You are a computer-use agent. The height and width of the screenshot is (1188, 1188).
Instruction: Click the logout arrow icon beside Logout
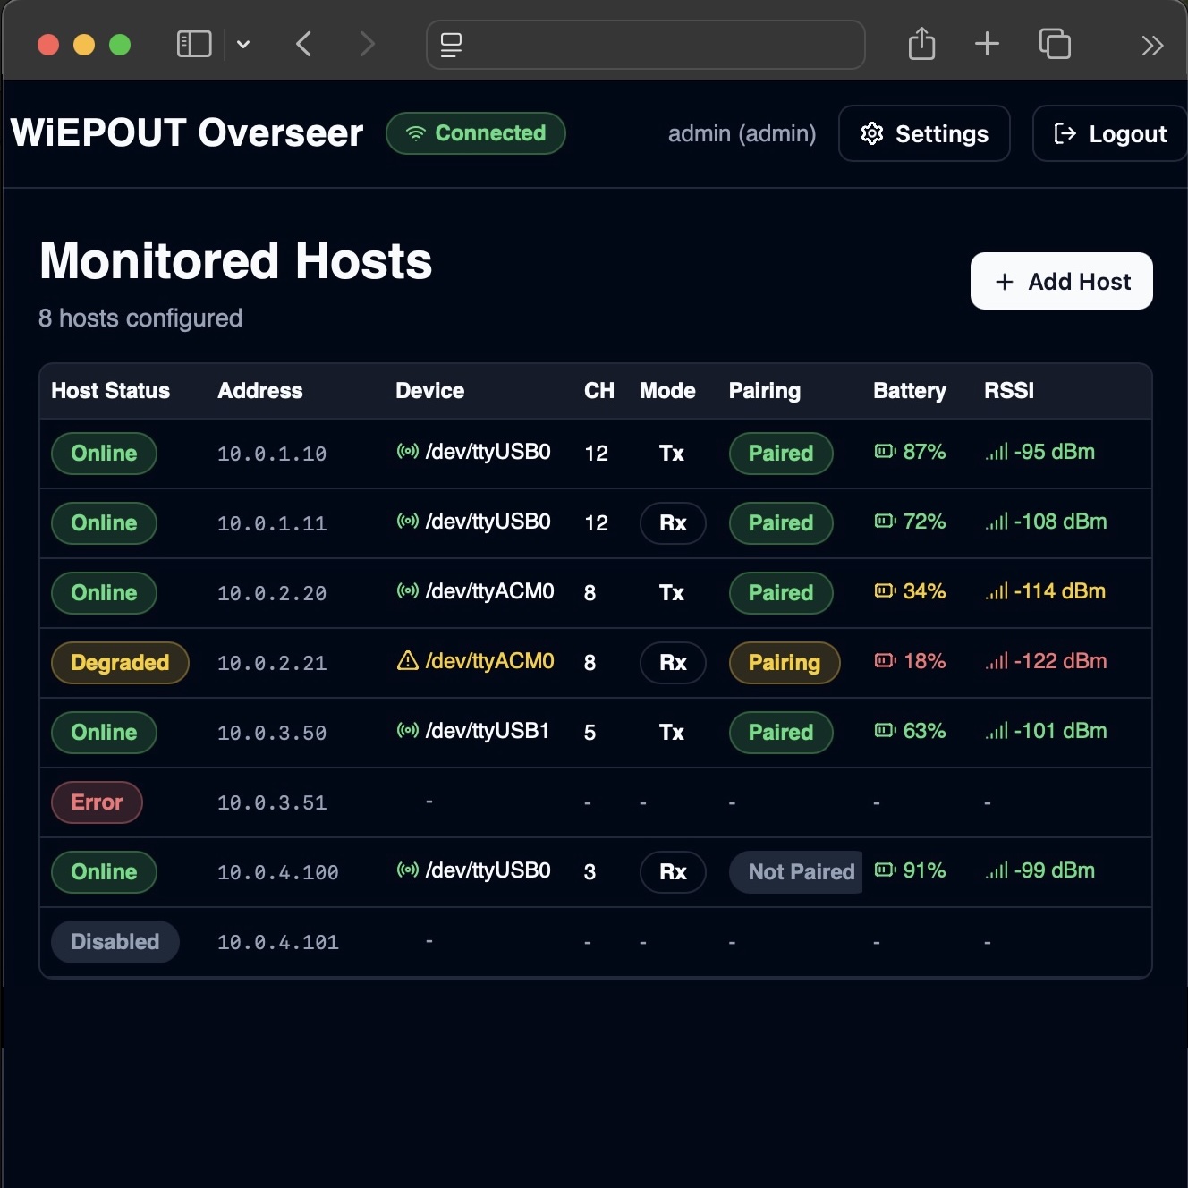pos(1065,133)
